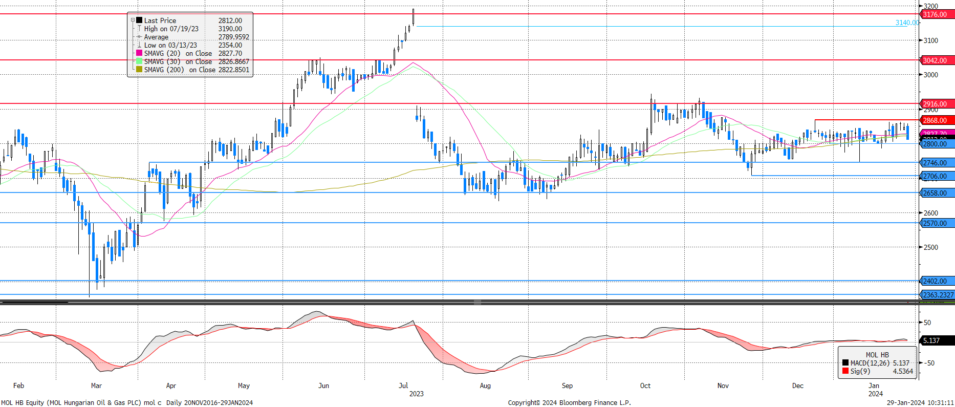Click the blue 2800.00 level tag
This screenshot has height=407, width=955.
[937, 144]
